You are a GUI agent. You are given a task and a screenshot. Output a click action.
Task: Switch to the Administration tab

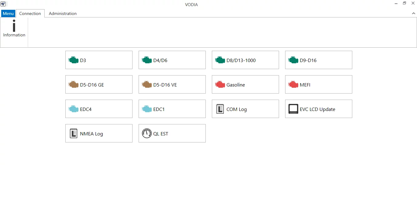[x=63, y=13]
